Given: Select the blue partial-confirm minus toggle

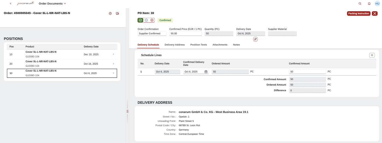Looking at the screenshot, I should tap(146, 20).
